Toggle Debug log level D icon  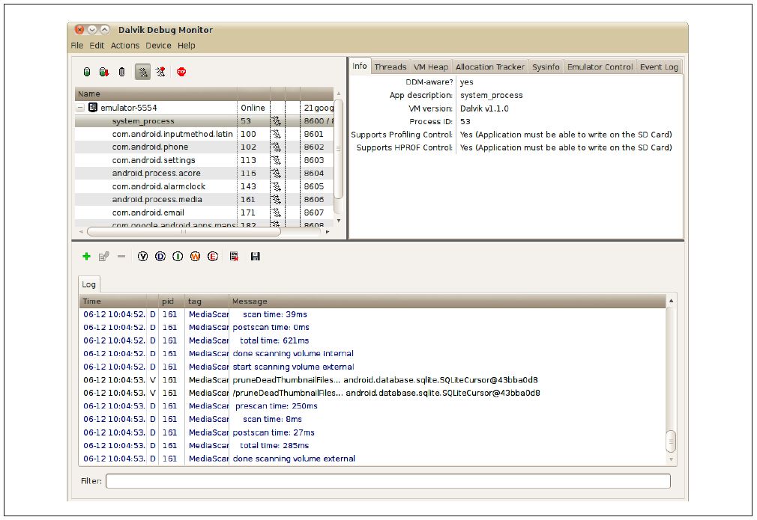(x=160, y=257)
